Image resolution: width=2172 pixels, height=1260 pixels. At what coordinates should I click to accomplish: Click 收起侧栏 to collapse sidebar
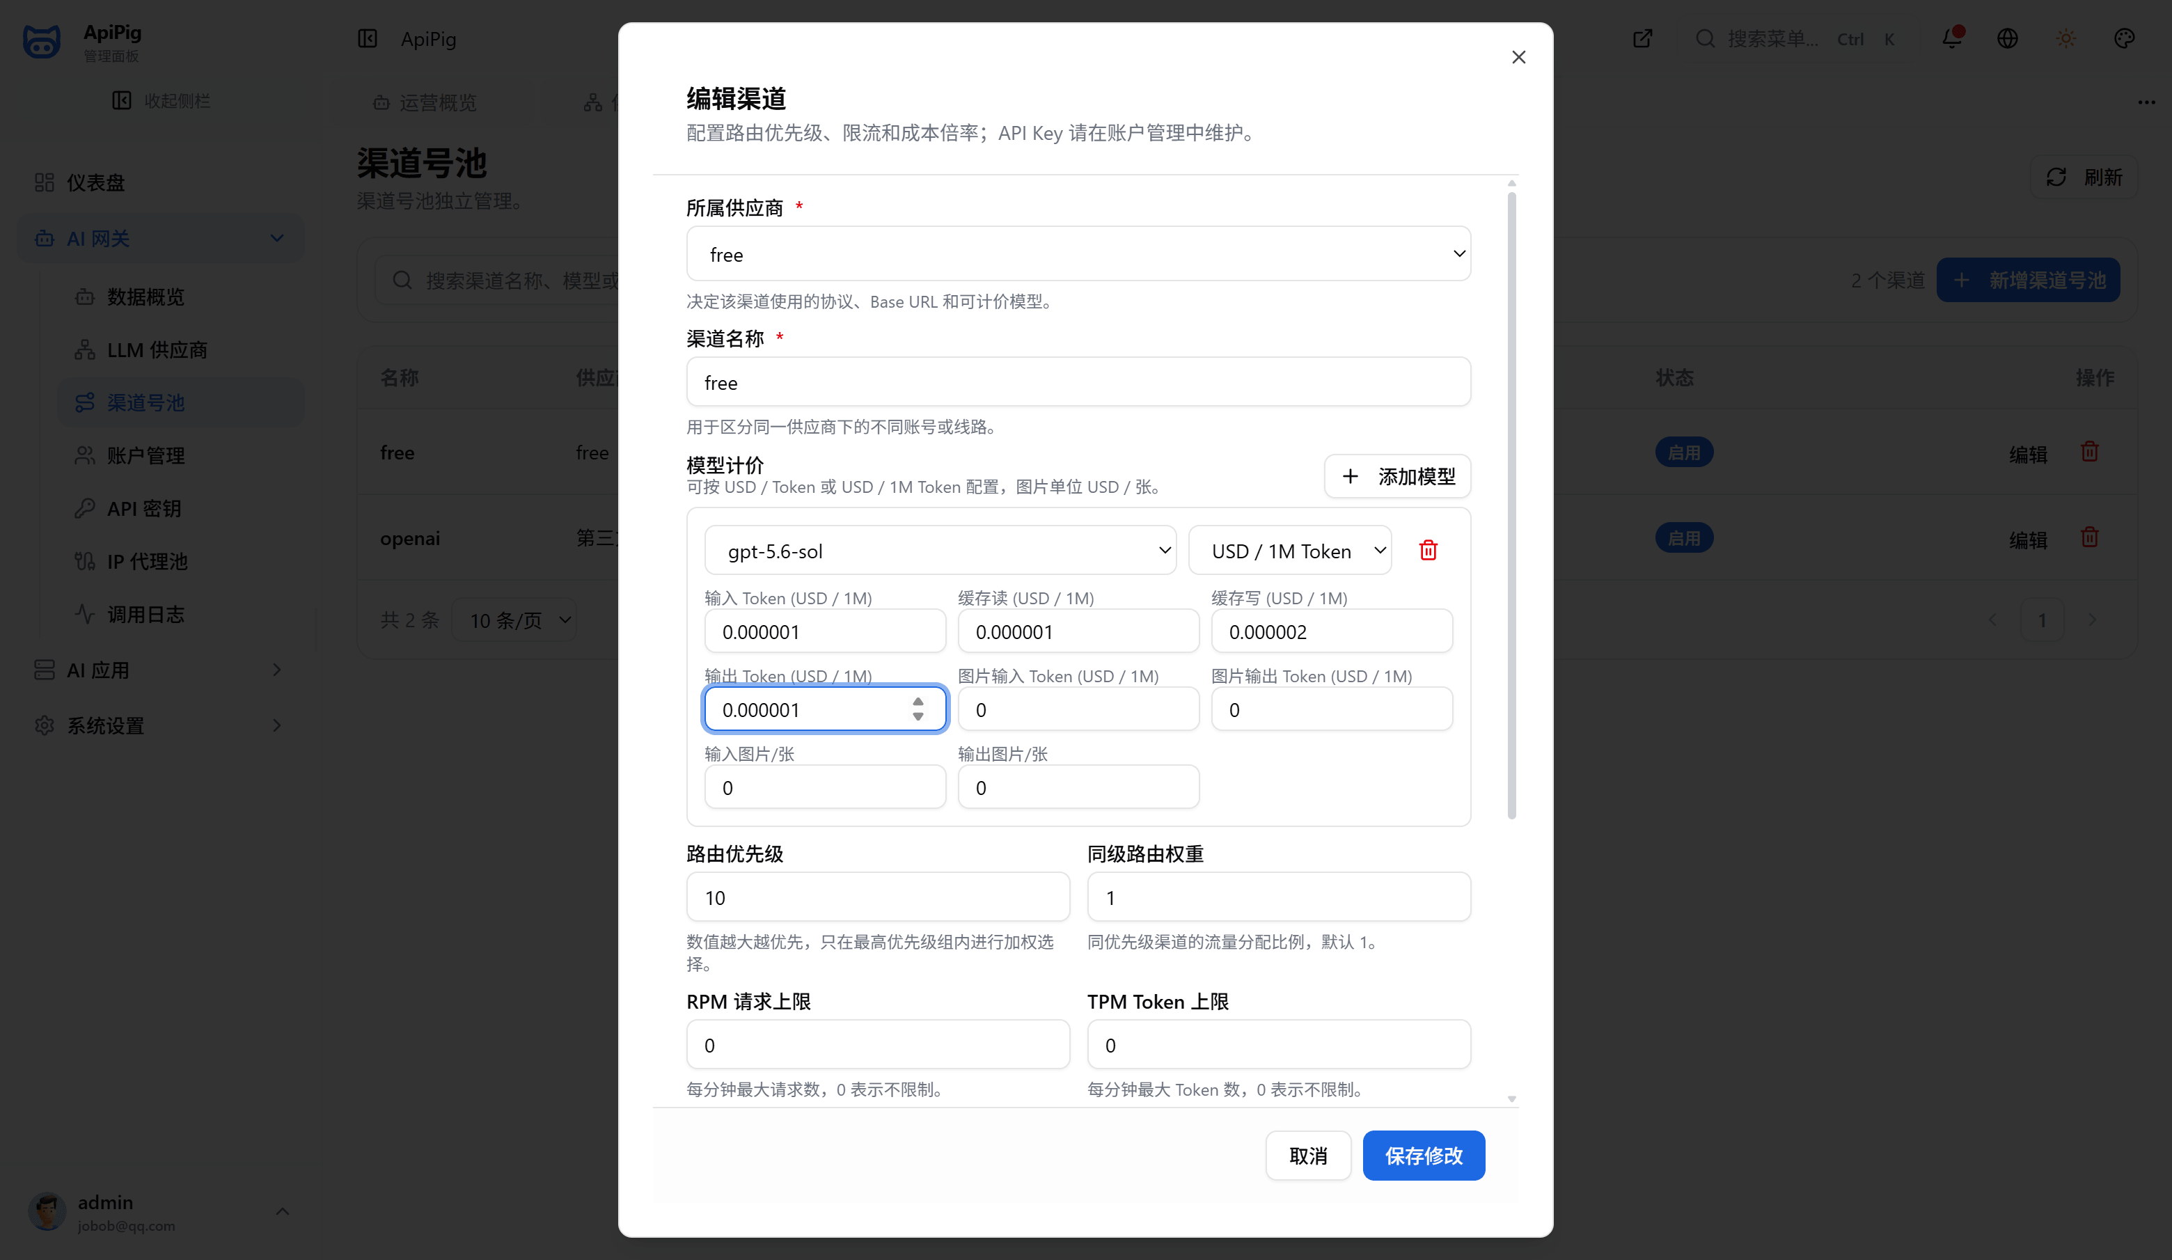pos(160,101)
